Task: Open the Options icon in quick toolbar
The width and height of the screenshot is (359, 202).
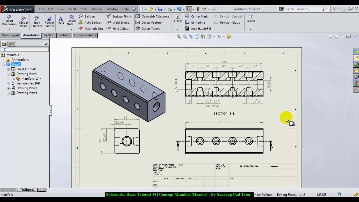Action: pos(210,9)
